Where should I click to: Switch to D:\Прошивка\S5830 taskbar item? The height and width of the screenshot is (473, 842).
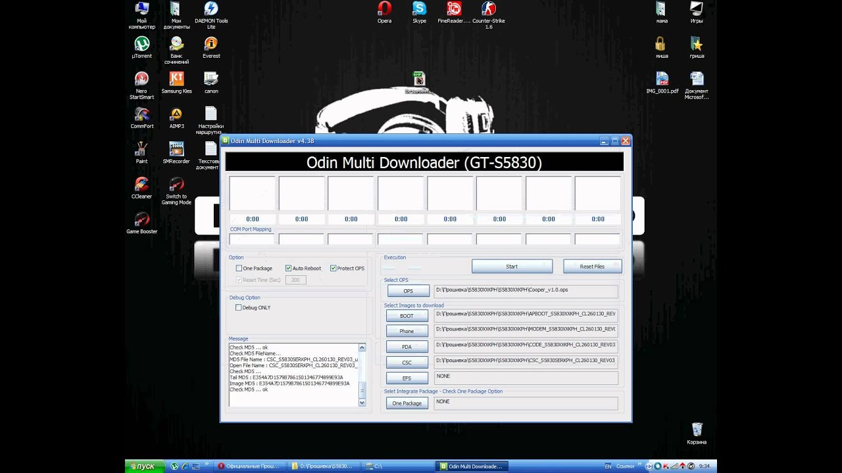322,466
